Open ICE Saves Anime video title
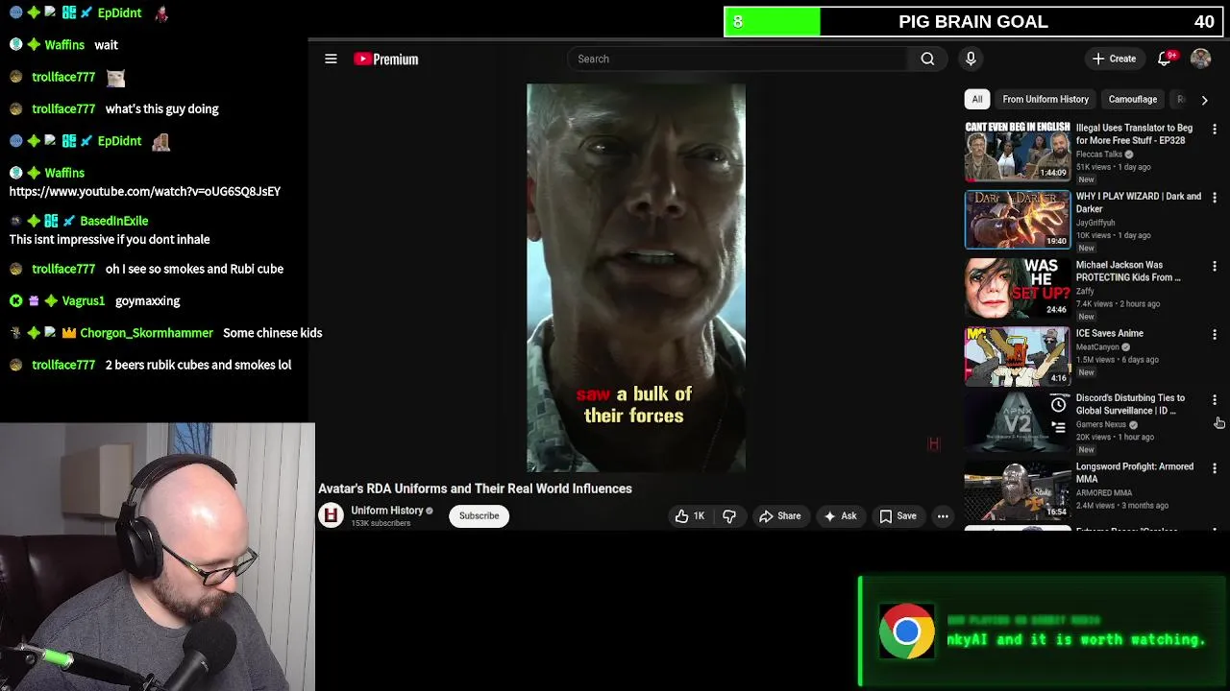This screenshot has width=1230, height=691. point(1109,333)
